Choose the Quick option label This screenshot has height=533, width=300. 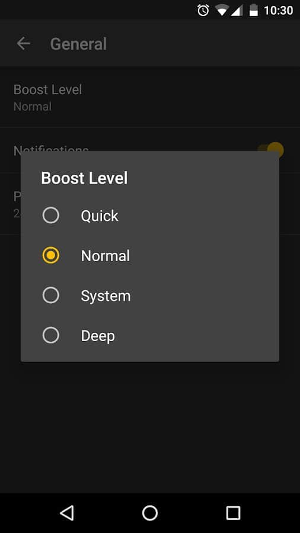click(100, 216)
